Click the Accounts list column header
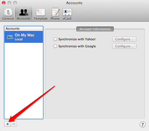 click(24, 28)
